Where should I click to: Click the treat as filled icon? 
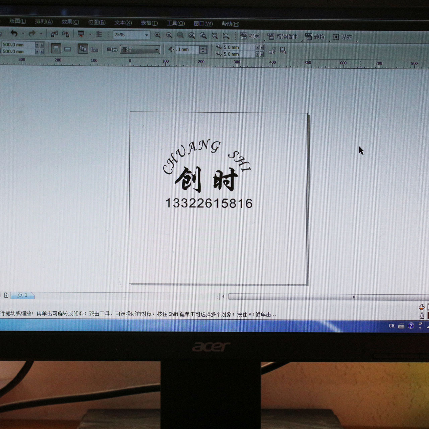click(272, 51)
